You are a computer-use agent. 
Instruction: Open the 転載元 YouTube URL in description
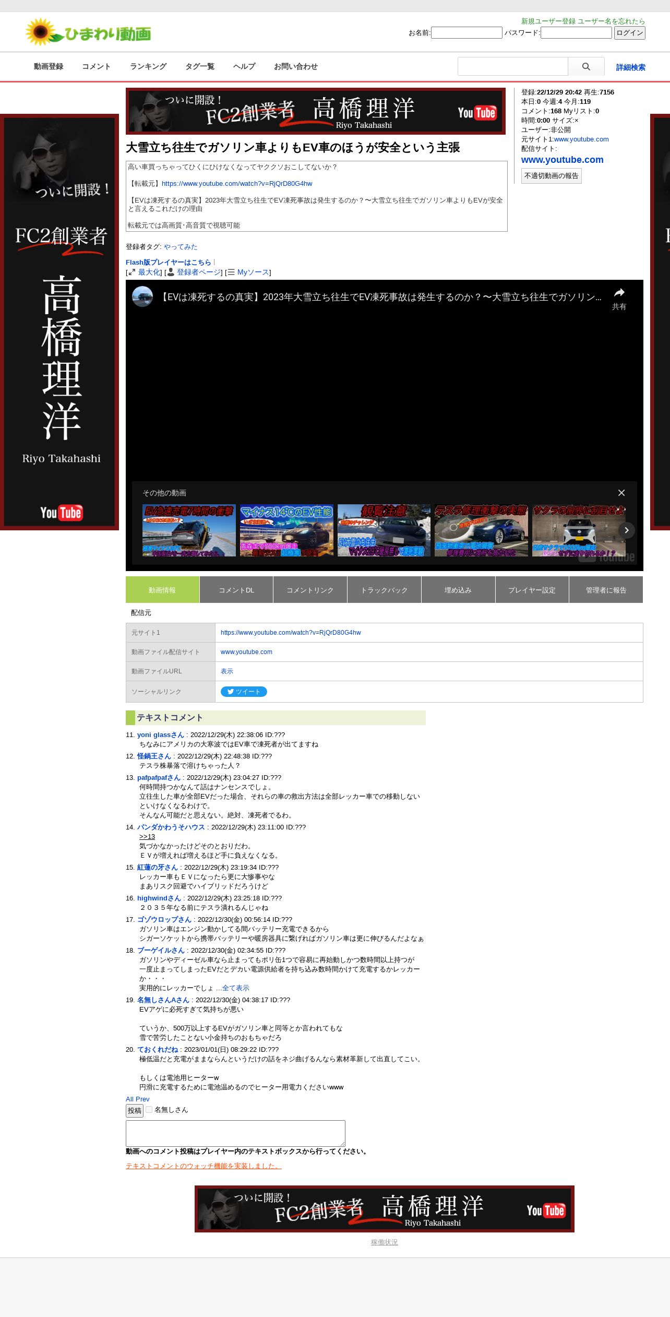237,184
